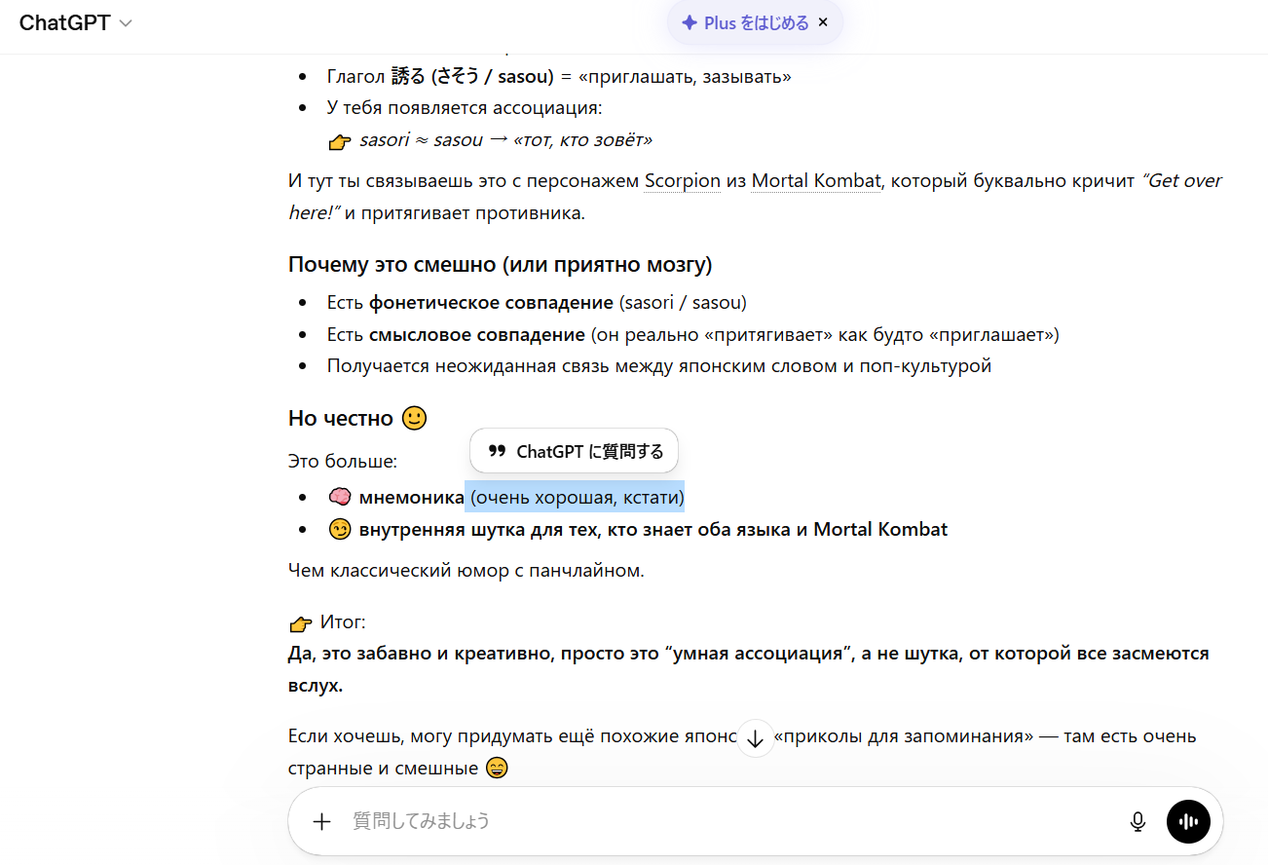Click the bullet "внутренняя шутка для тех, кто знает"

tap(653, 530)
